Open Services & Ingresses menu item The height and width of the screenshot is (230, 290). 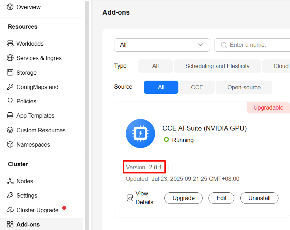click(x=42, y=58)
